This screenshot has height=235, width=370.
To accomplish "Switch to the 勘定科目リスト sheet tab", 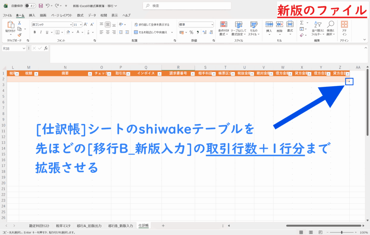I will pyautogui.click(x=39, y=226).
